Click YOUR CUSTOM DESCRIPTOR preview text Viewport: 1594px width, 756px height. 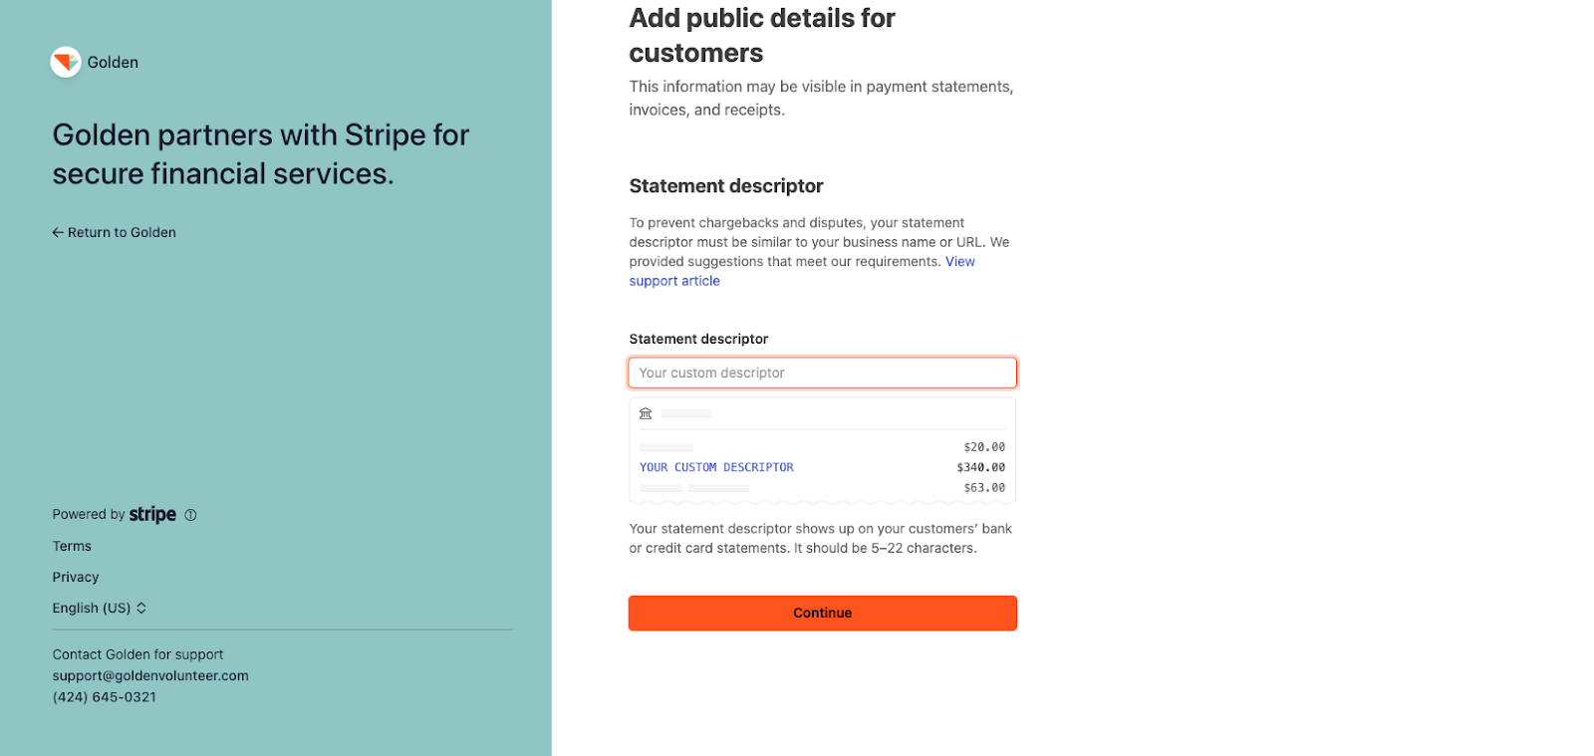716,467
